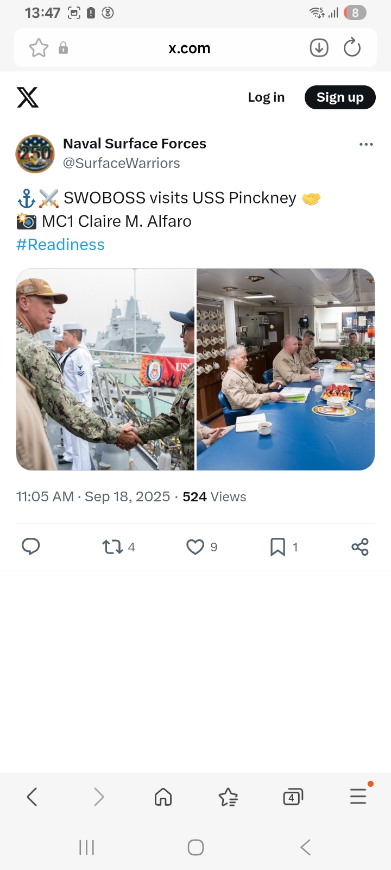Go back using browser back arrow

[x=32, y=797]
